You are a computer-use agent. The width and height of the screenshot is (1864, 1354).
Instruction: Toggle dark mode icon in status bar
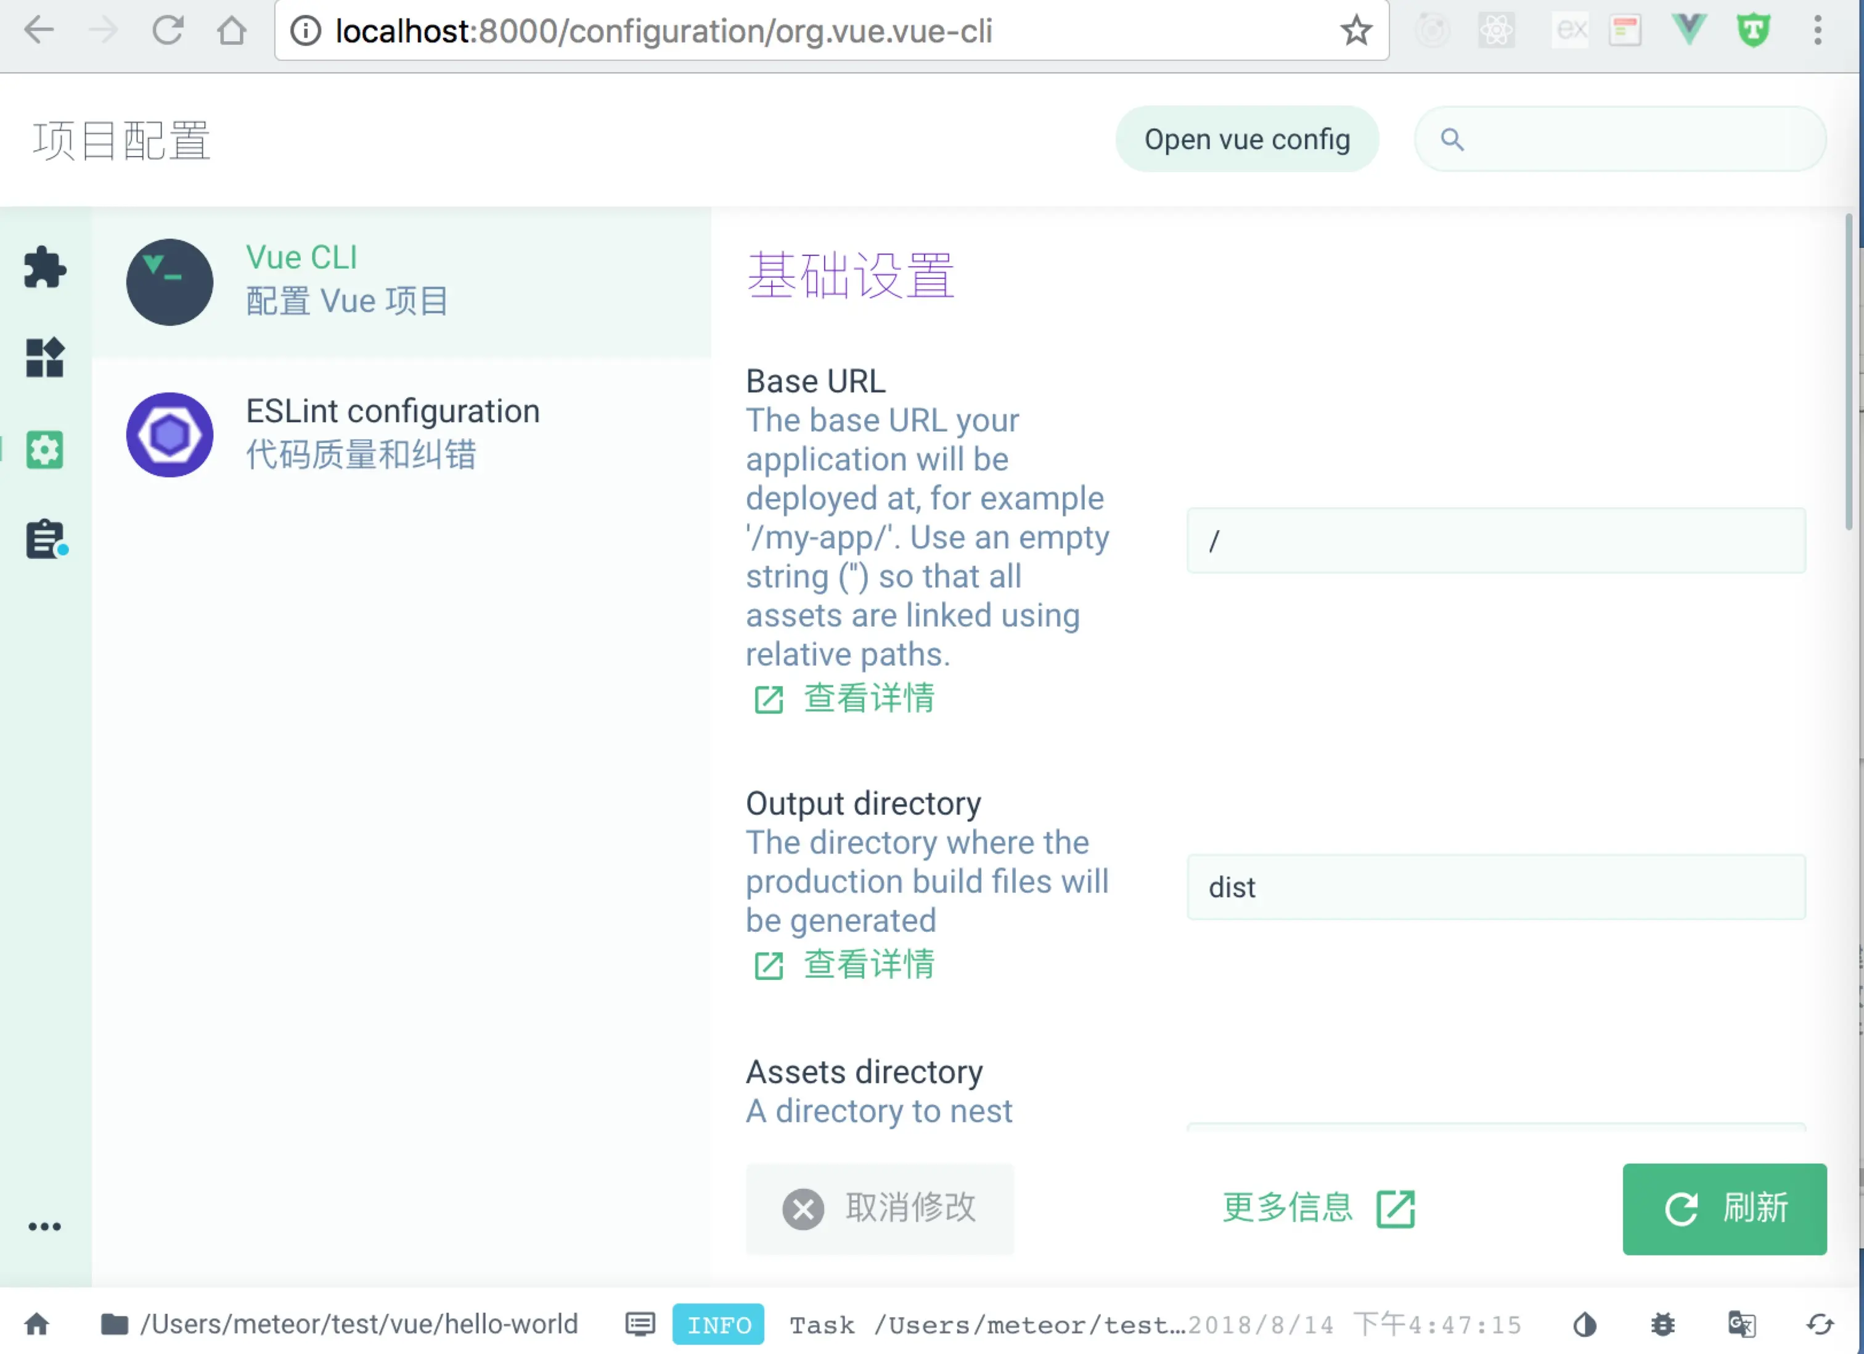point(1585,1324)
